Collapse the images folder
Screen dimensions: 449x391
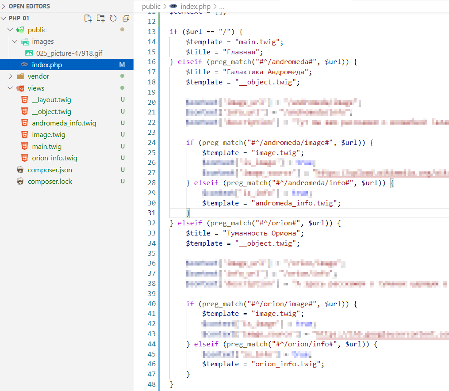click(15, 42)
